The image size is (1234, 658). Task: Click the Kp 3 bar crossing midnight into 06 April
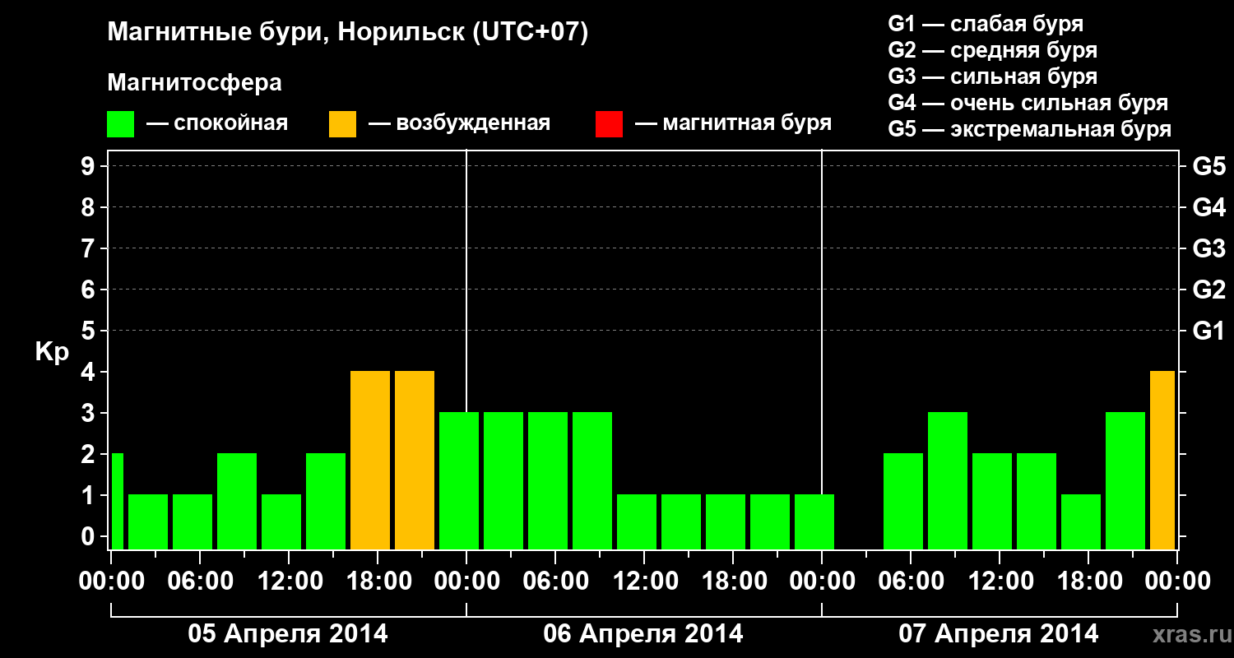[x=459, y=481]
